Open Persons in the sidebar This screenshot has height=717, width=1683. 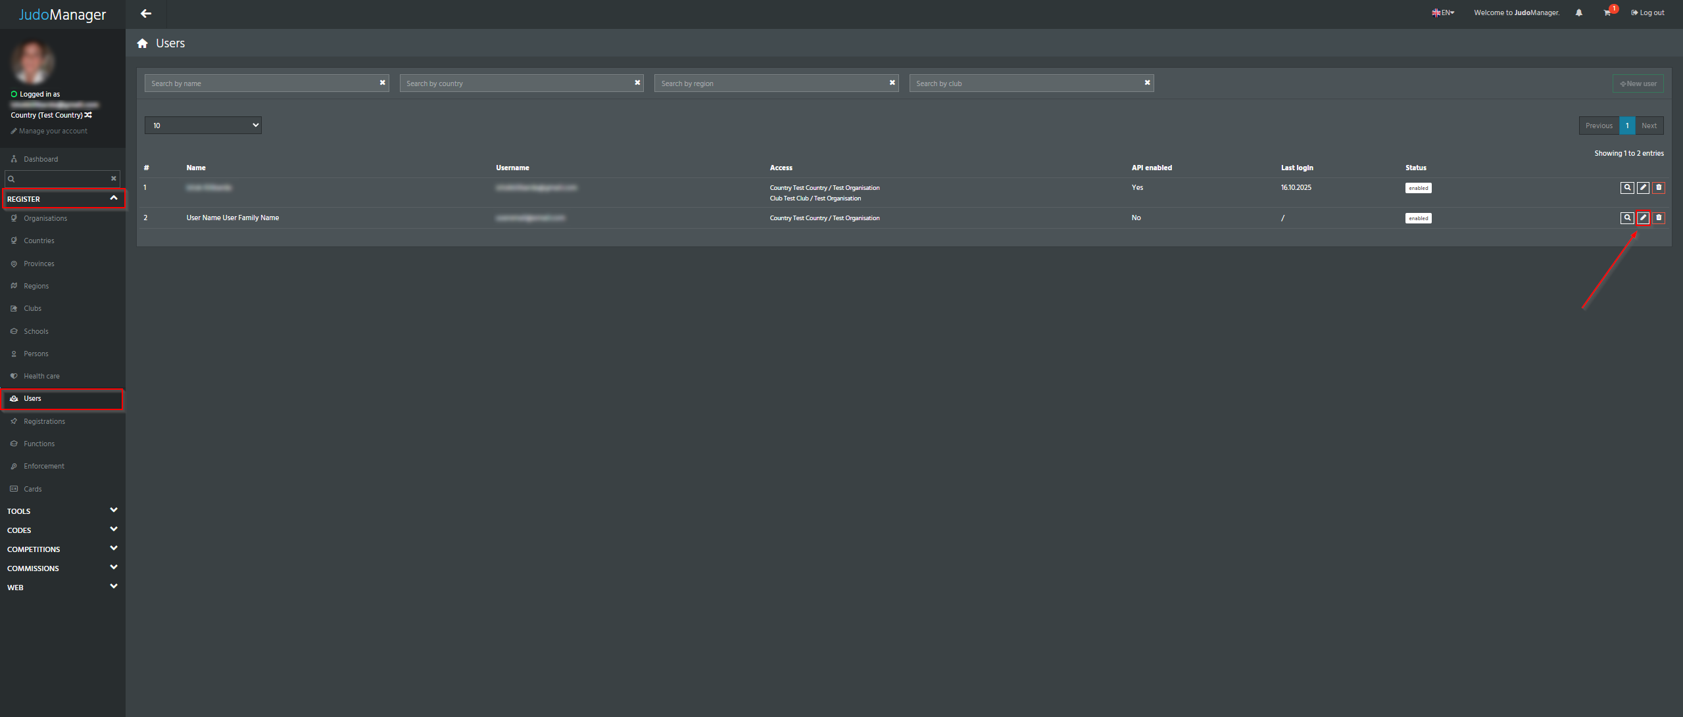click(x=36, y=354)
